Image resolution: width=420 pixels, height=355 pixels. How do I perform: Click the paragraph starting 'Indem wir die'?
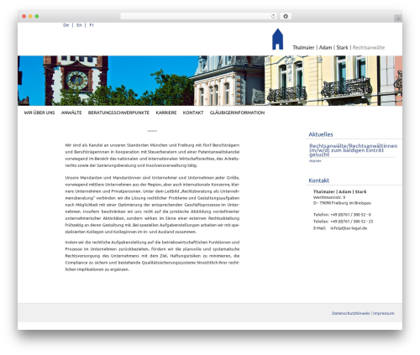pyautogui.click(x=152, y=256)
